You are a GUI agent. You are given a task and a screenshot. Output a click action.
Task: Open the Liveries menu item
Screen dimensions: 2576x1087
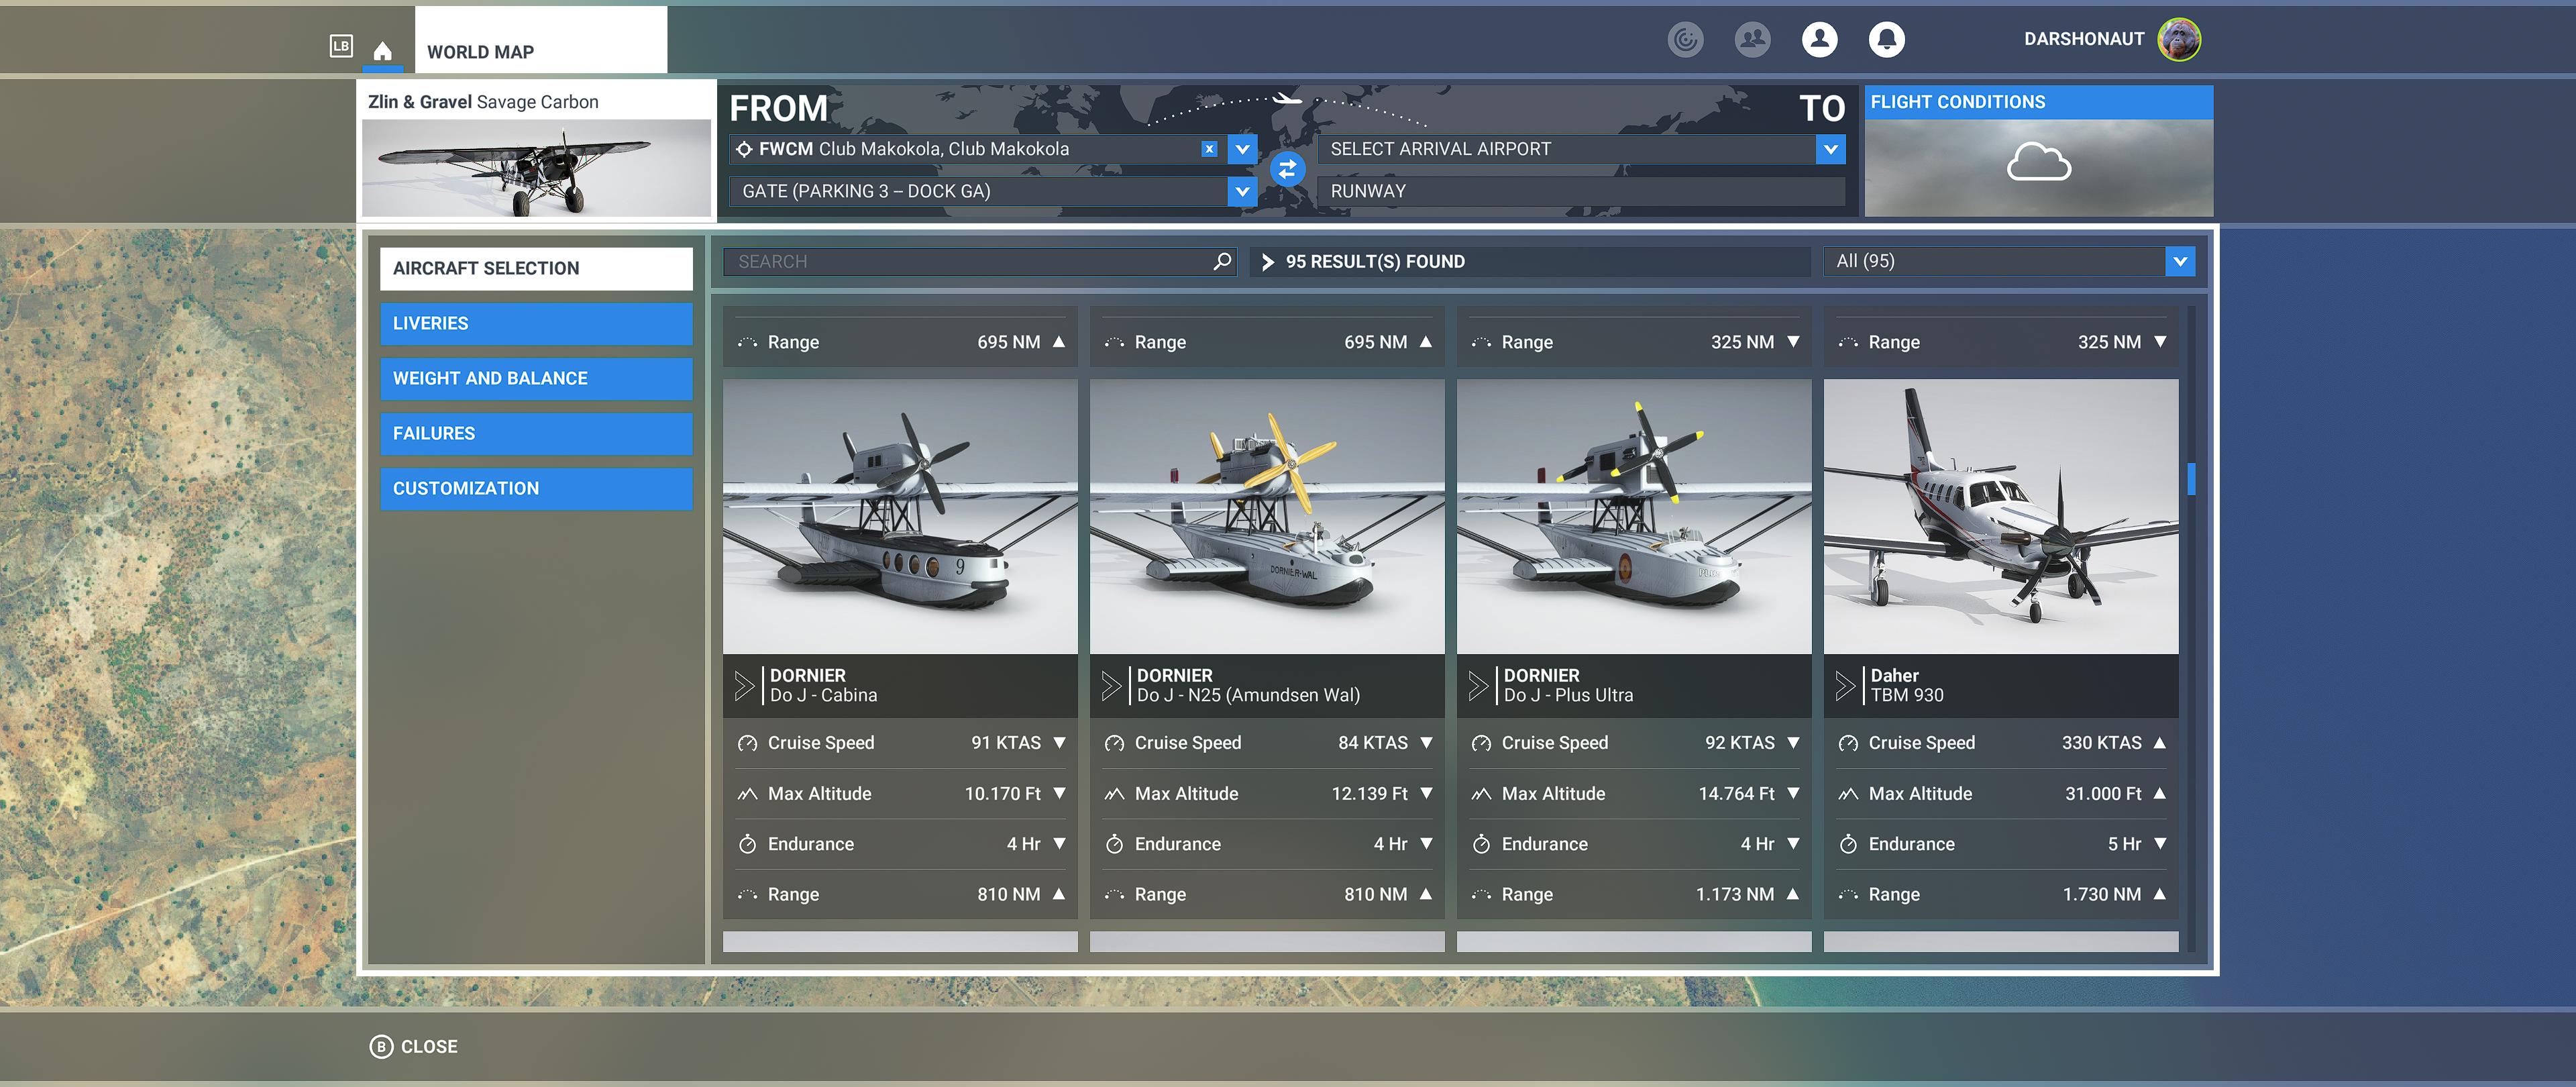tap(536, 323)
